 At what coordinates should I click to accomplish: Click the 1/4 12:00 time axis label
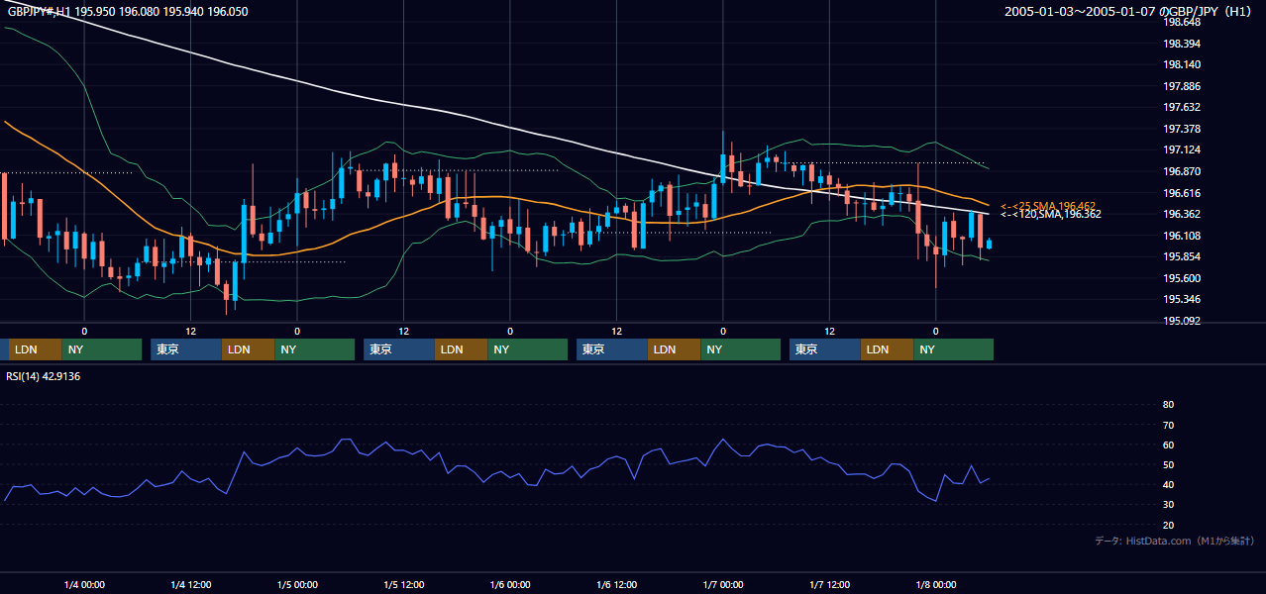pos(190,584)
